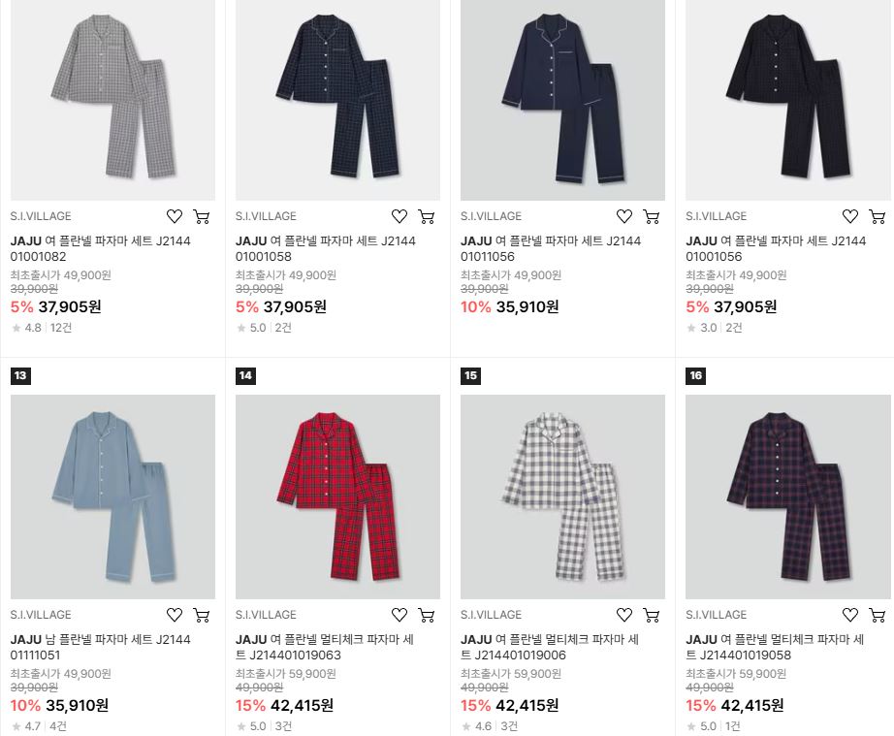Favorite the navy piping pajama J214401011056

coord(624,216)
